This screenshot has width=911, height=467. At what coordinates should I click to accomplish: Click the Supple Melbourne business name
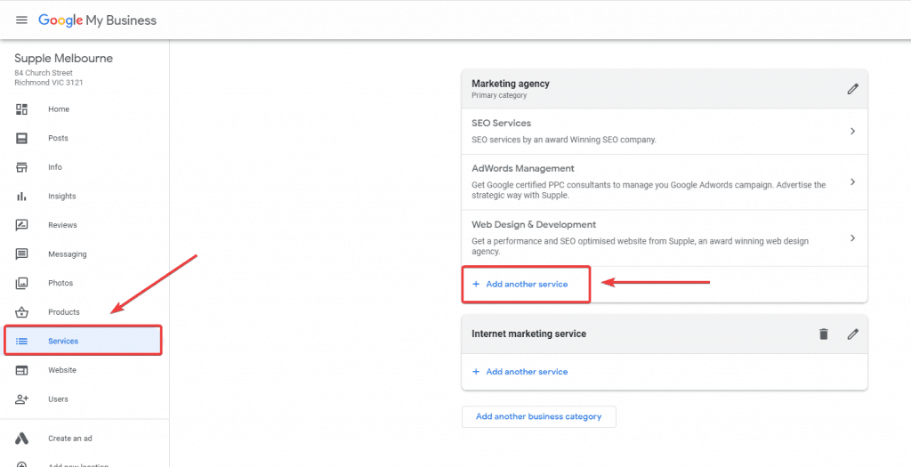64,58
